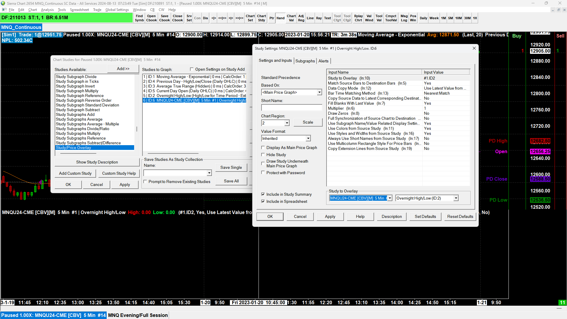Viewport: 567px width, 319px height.
Task: Open the Replay Chart control
Action: [358, 18]
